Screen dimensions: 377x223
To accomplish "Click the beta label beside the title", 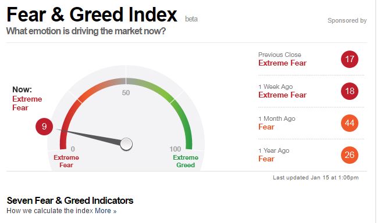I will pyautogui.click(x=191, y=19).
